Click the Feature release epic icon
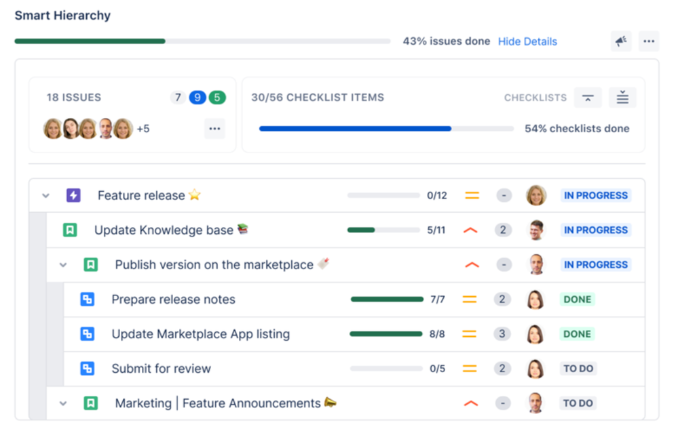 pos(73,195)
